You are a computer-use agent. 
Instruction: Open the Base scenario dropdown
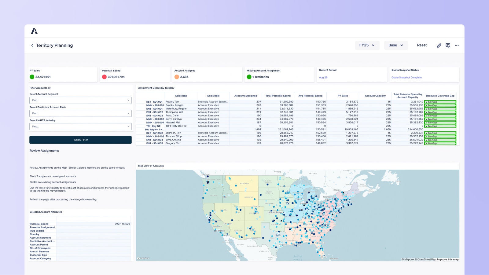pyautogui.click(x=396, y=45)
